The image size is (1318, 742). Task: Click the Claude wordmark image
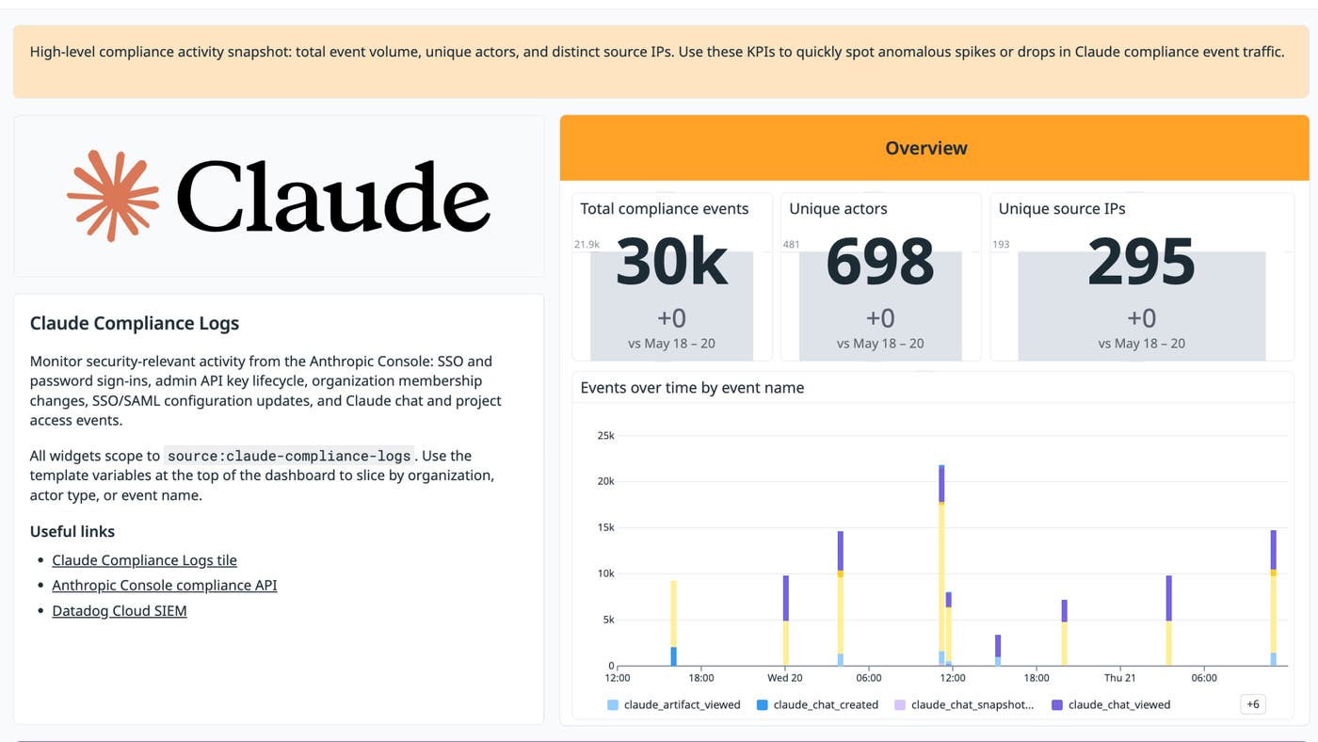point(332,196)
